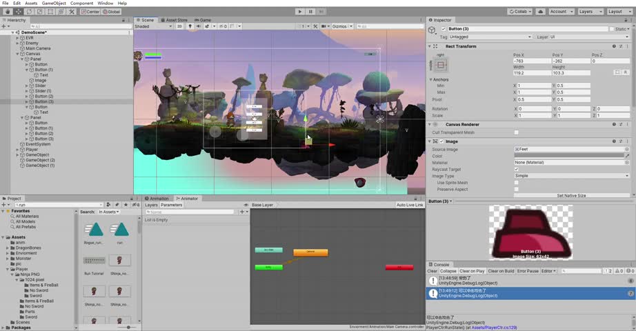Toggle the Center pivot mode button
The width and height of the screenshot is (636, 331).
pyautogui.click(x=90, y=12)
